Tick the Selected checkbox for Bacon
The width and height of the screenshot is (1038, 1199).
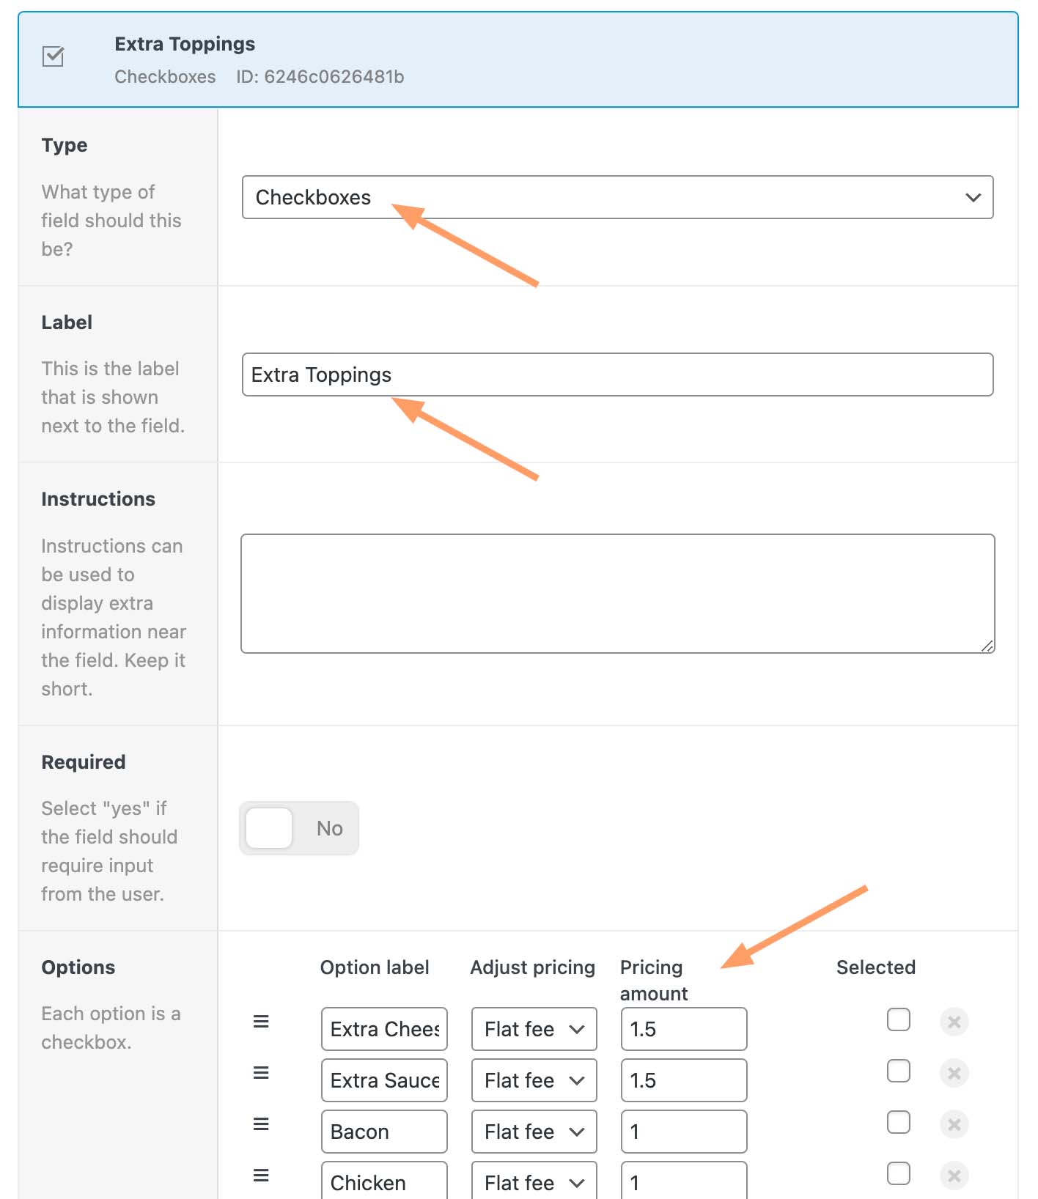898,1122
